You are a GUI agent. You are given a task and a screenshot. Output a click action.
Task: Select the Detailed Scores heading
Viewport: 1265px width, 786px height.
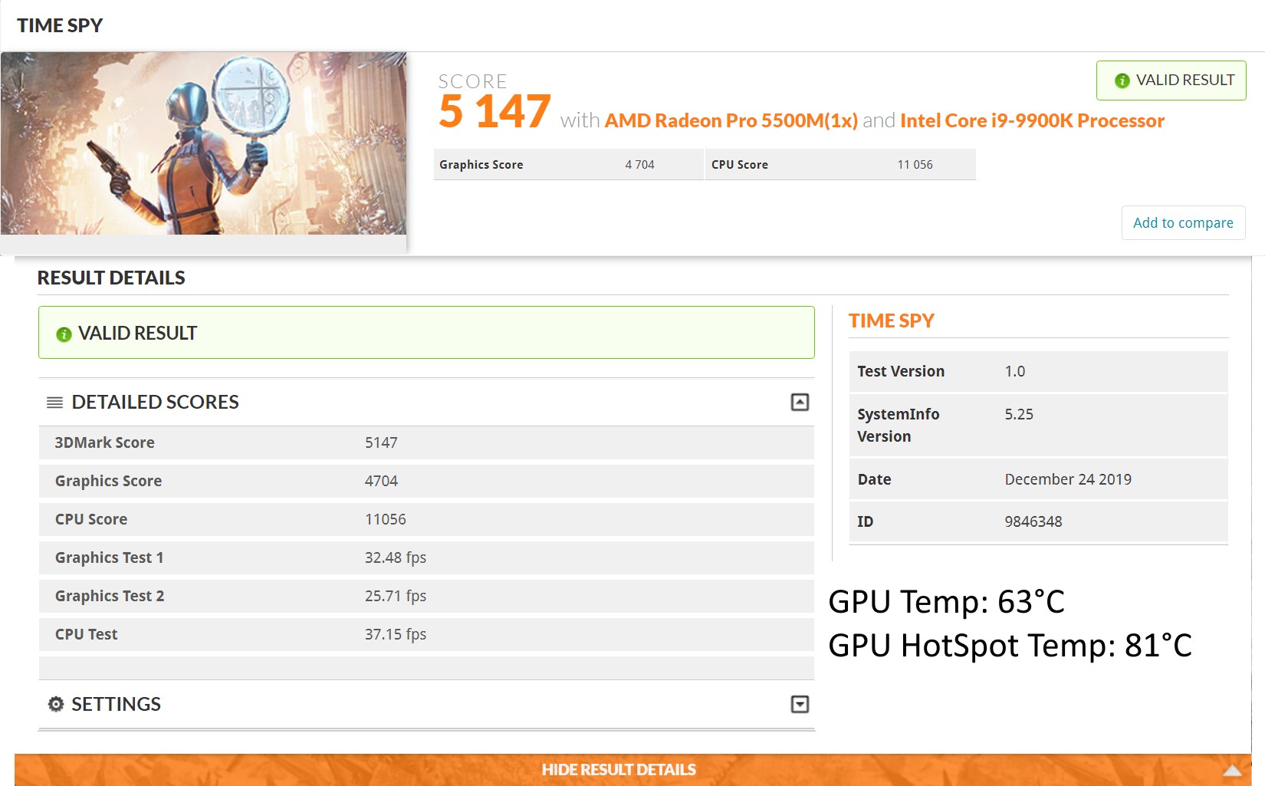coord(155,402)
